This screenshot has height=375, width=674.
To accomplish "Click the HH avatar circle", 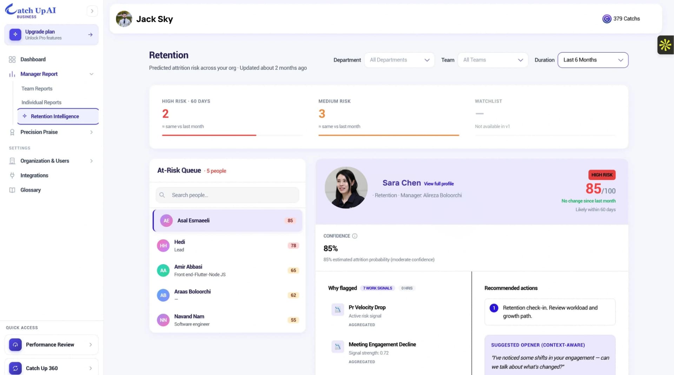I will point(163,246).
